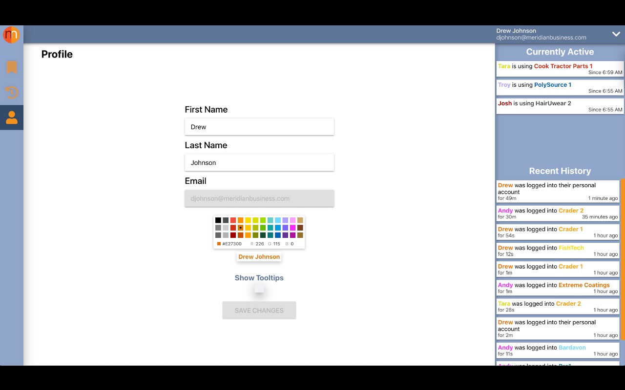Open the bookmarks sidebar icon
Screen dimensions: 625x390
(12, 67)
